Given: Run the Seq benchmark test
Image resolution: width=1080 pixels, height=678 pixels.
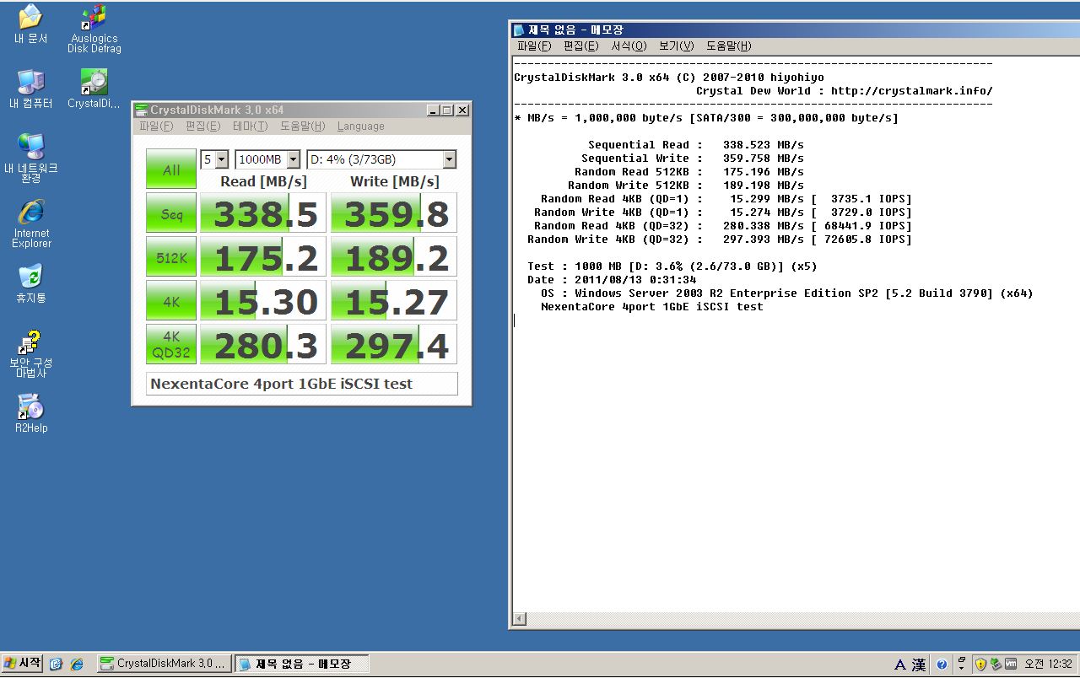Looking at the screenshot, I should pos(171,213).
